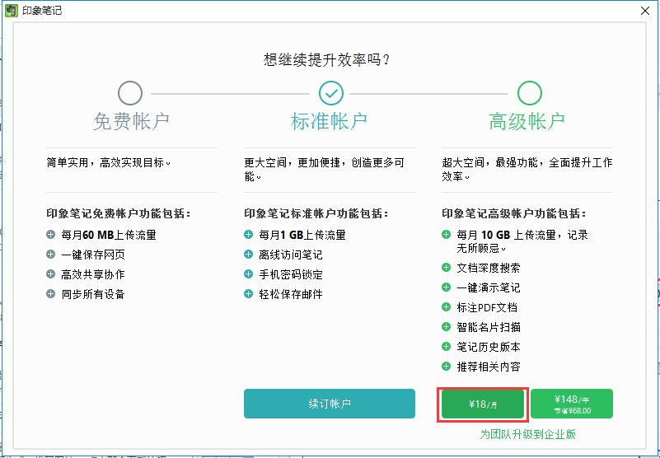Click plus icon beside 同步所有设备
Screen dimensions: 660x458
click(50, 294)
